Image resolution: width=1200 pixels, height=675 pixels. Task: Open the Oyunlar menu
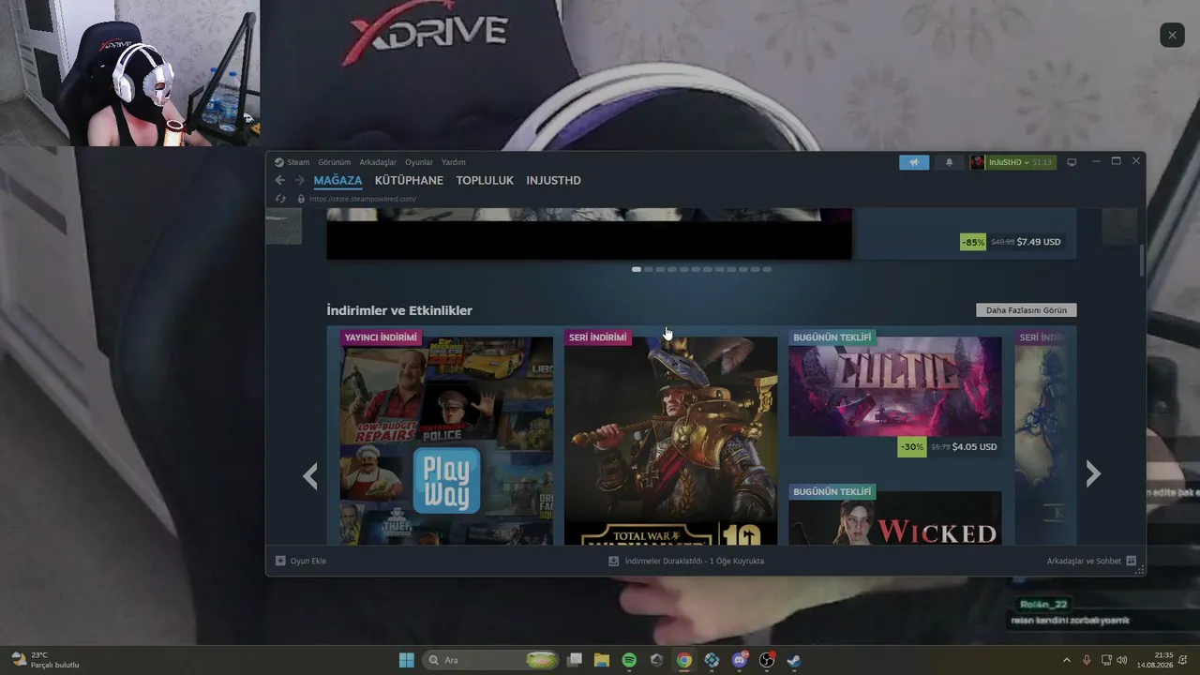tap(419, 162)
